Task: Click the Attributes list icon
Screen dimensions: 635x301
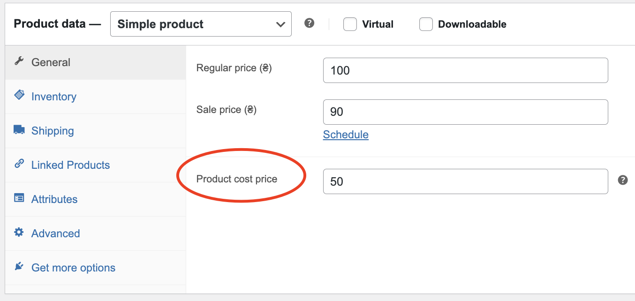Action: tap(19, 198)
